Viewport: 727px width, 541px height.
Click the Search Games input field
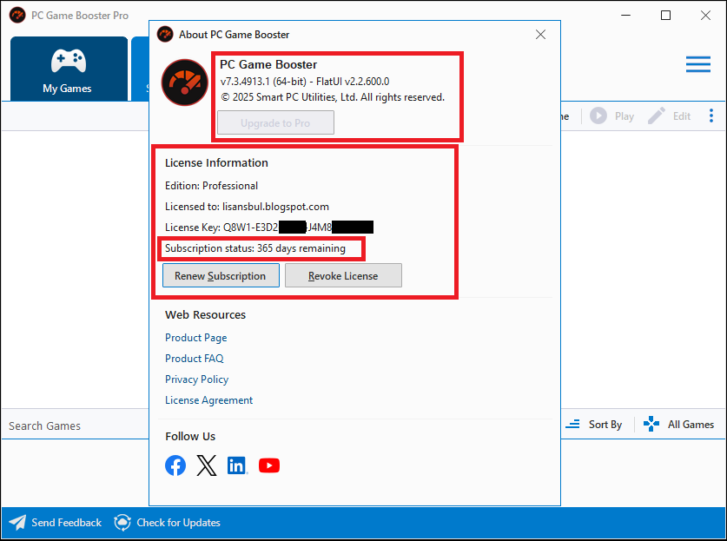74,426
